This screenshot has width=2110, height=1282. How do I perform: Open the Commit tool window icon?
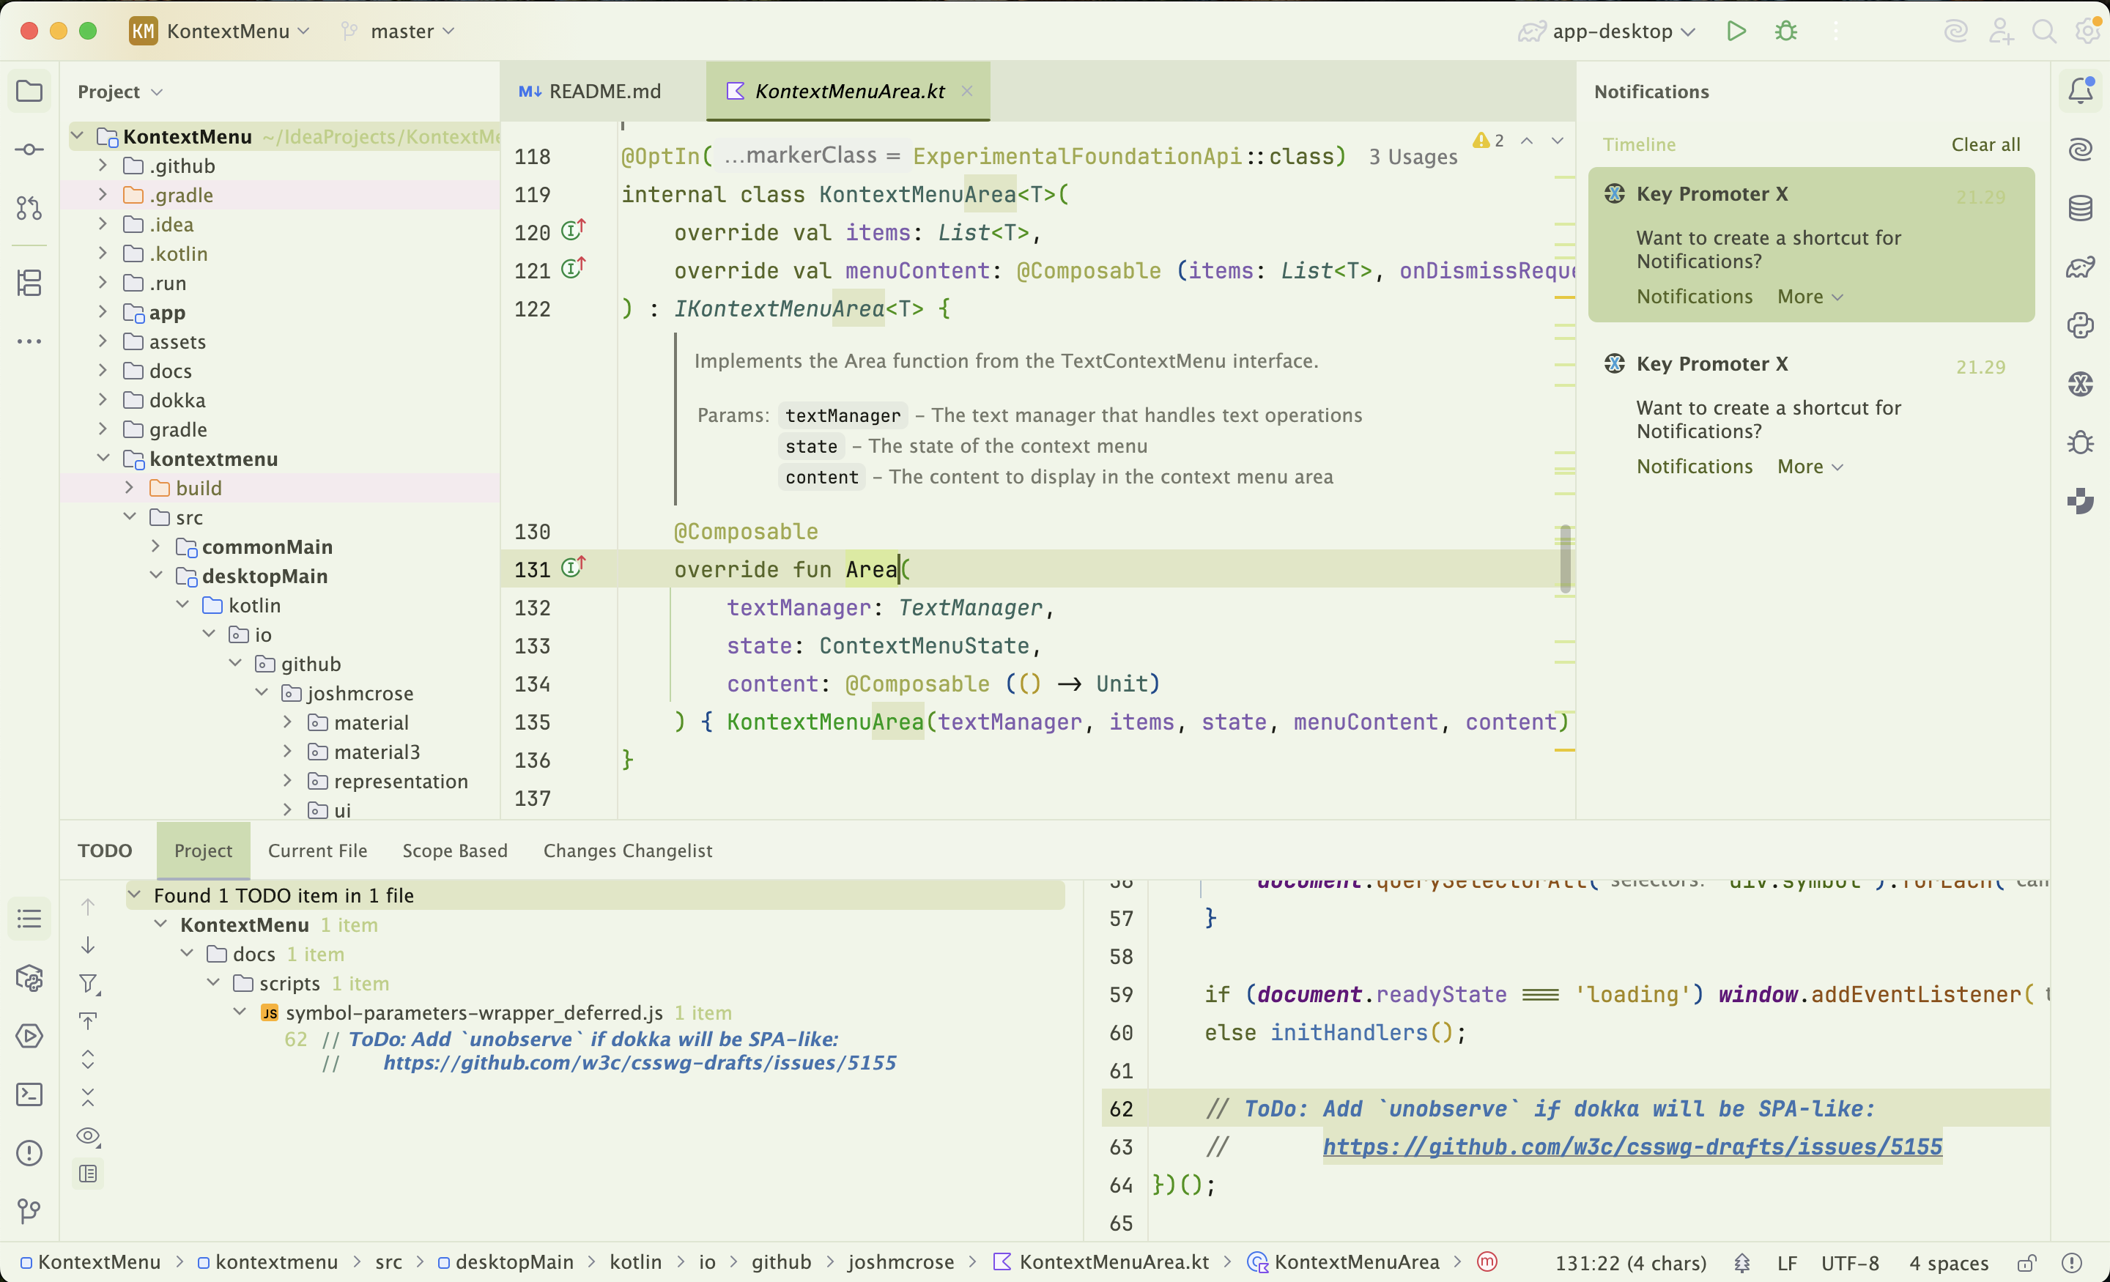29,150
